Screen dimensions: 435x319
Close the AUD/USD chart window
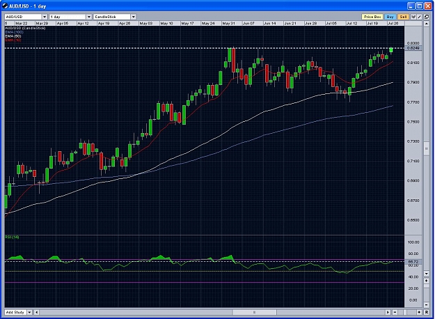[x=428, y=6]
